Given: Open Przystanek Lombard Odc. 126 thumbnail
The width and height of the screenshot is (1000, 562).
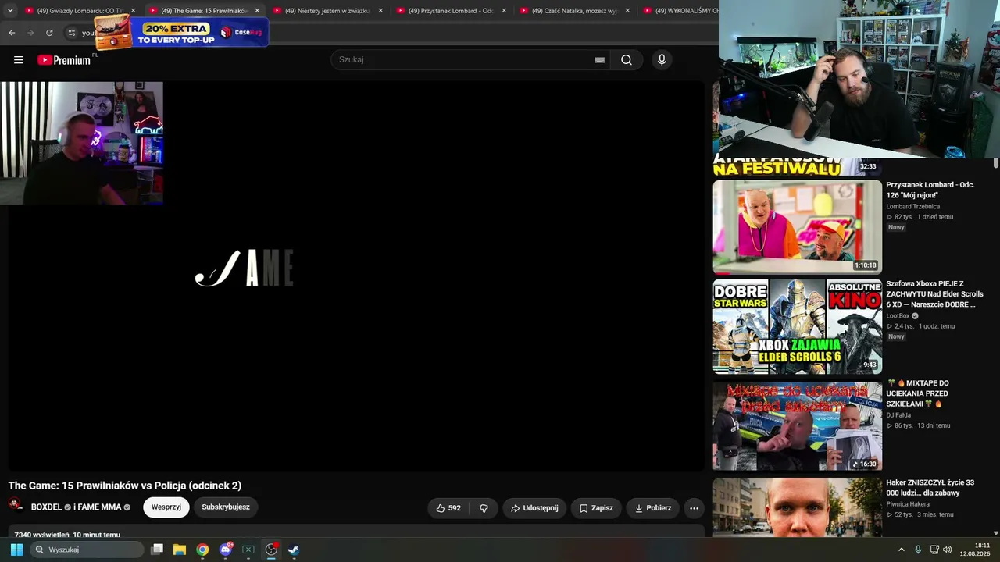Looking at the screenshot, I should [798, 227].
